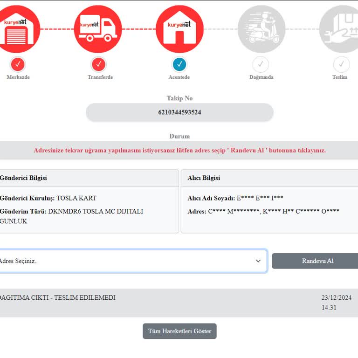The image size is (358, 358).
Task: Click the DAGITIMA CIKTI - TESLIM EDILEMEDI row
Action: [x=179, y=303]
